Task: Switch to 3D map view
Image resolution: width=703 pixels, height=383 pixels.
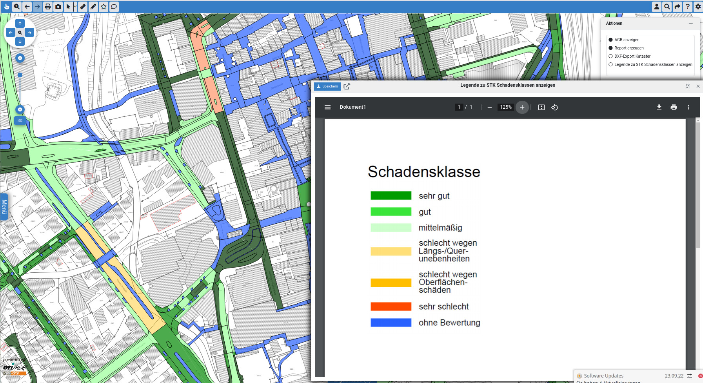Action: click(19, 120)
